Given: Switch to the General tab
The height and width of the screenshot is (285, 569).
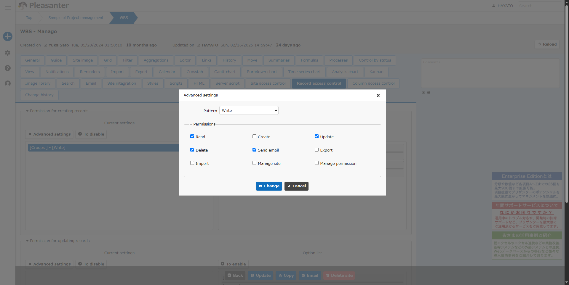Looking at the screenshot, I should point(32,60).
